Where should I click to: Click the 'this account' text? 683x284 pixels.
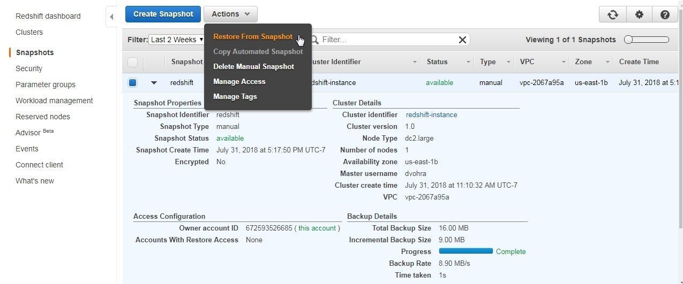[317, 228]
